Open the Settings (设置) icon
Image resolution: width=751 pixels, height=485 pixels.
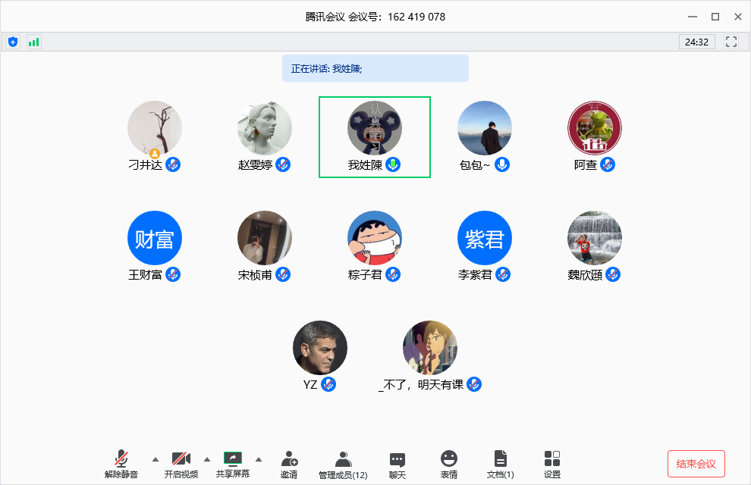click(552, 464)
